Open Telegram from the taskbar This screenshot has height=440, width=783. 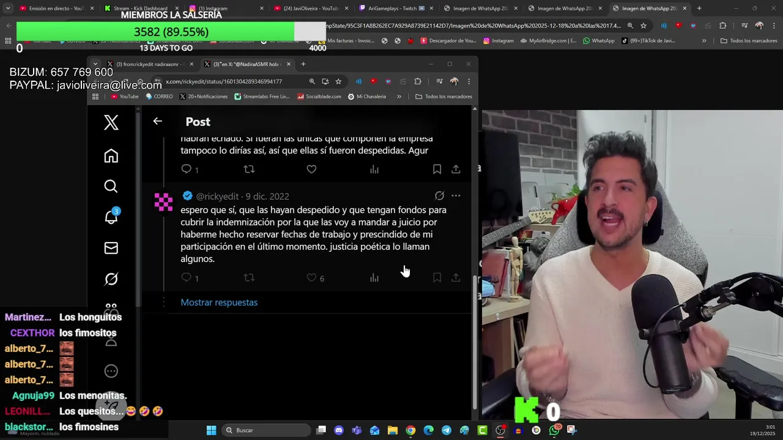[x=447, y=430]
